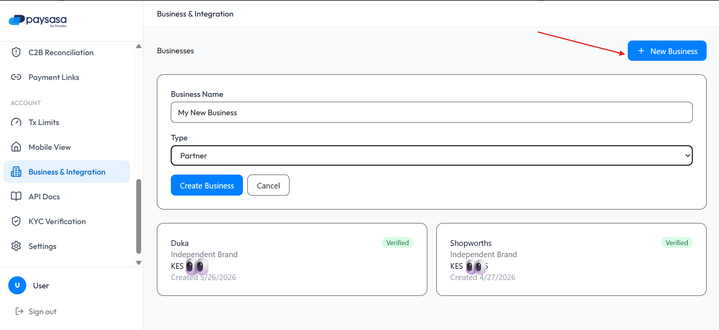The width and height of the screenshot is (719, 330).
Task: Open API Docs page
Action: pyautogui.click(x=67, y=196)
